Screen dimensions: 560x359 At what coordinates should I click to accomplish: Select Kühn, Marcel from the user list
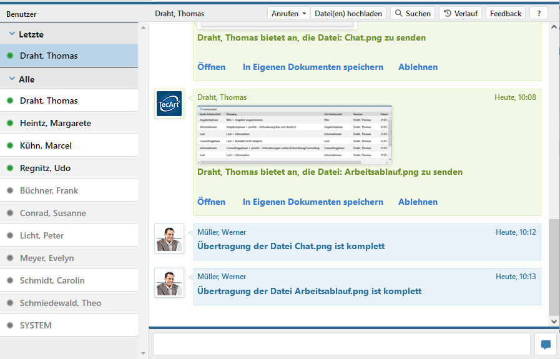tap(46, 145)
